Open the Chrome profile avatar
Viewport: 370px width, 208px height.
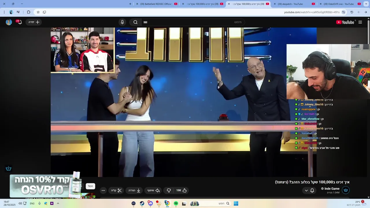tap(11, 12)
